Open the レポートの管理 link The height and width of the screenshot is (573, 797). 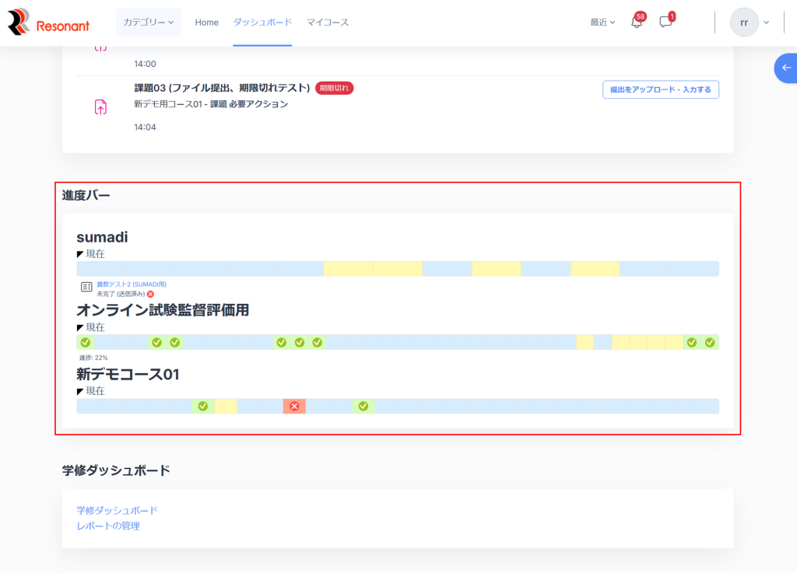pyautogui.click(x=108, y=526)
